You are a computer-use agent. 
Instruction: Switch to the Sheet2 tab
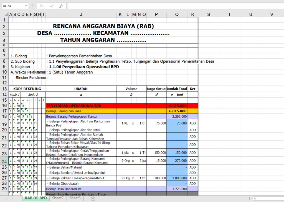57,198
